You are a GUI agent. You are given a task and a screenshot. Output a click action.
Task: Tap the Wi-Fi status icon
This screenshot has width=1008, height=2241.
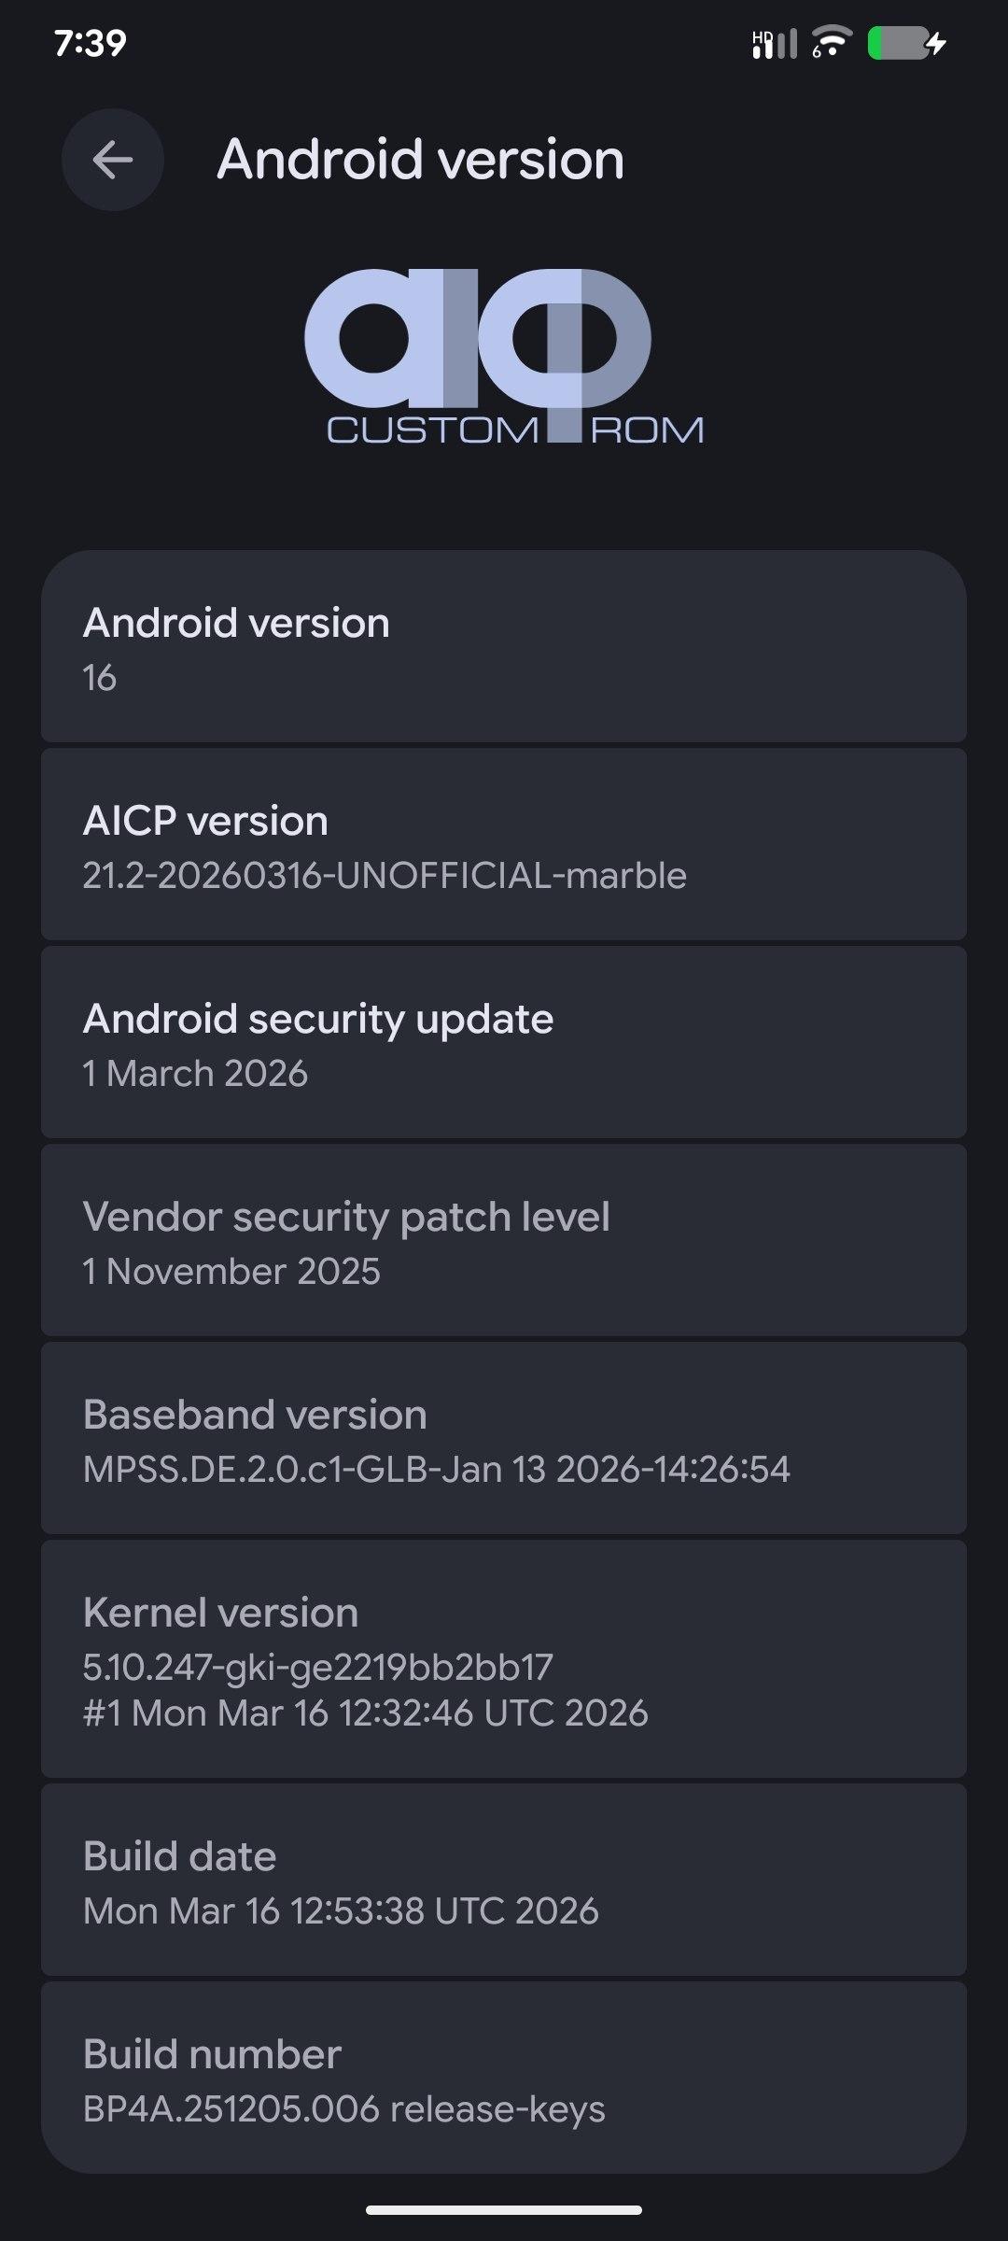(x=830, y=42)
